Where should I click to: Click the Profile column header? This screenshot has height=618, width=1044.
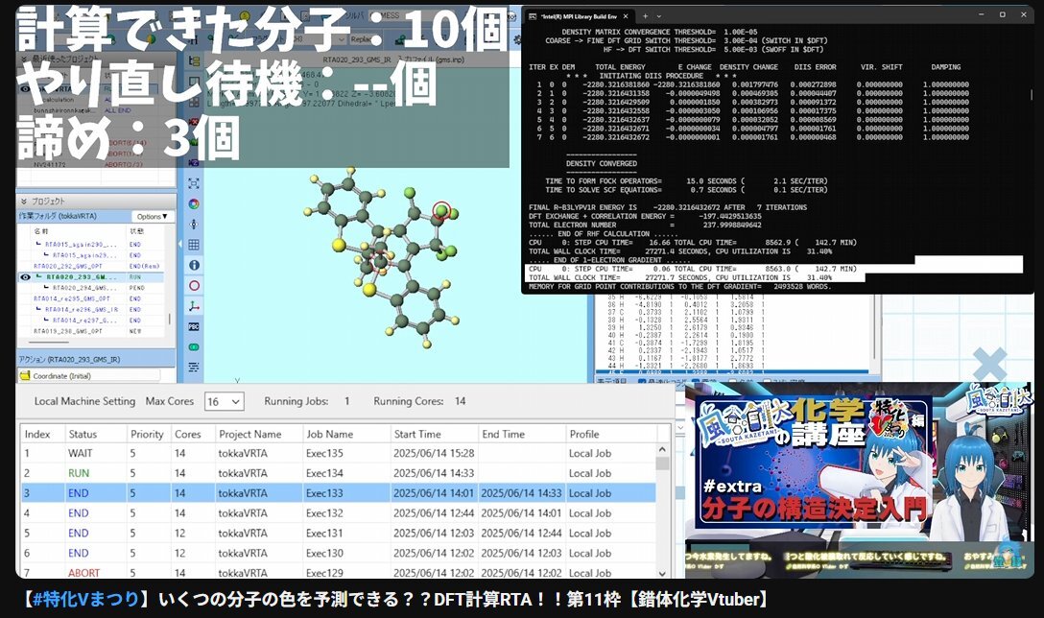(610, 434)
